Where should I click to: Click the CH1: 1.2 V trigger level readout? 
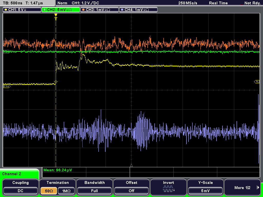pos(85,3)
